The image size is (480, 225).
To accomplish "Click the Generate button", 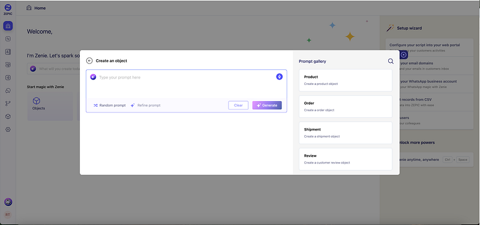I will [x=267, y=105].
